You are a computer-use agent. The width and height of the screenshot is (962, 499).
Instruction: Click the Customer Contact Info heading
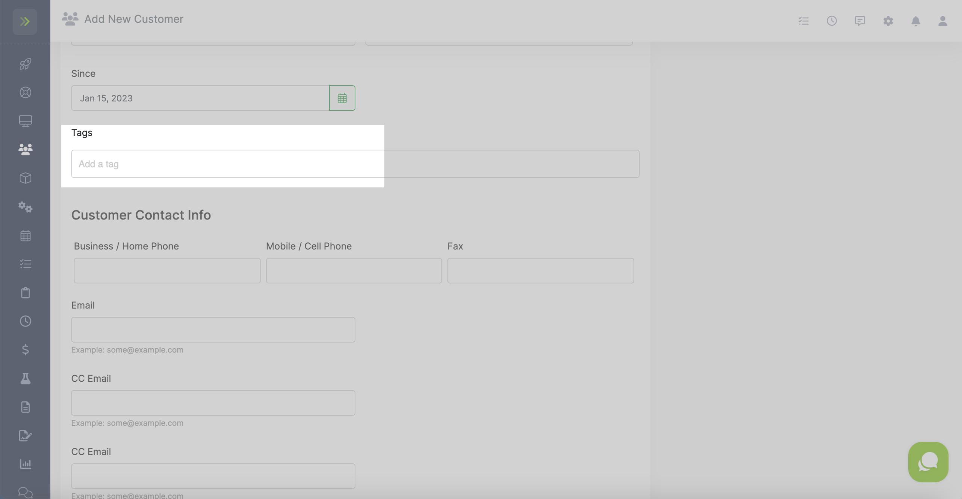pos(141,215)
